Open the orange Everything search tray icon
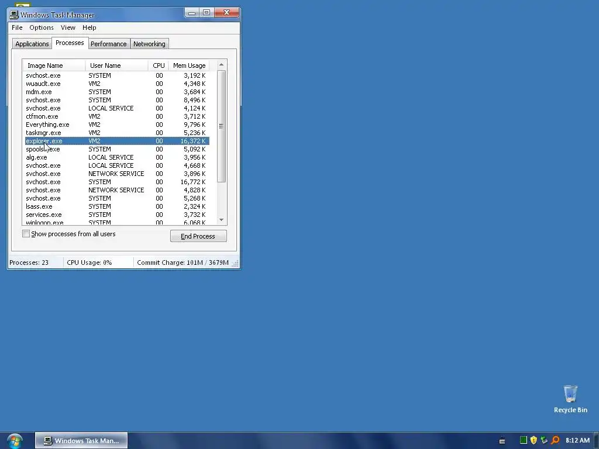 pyautogui.click(x=555, y=440)
